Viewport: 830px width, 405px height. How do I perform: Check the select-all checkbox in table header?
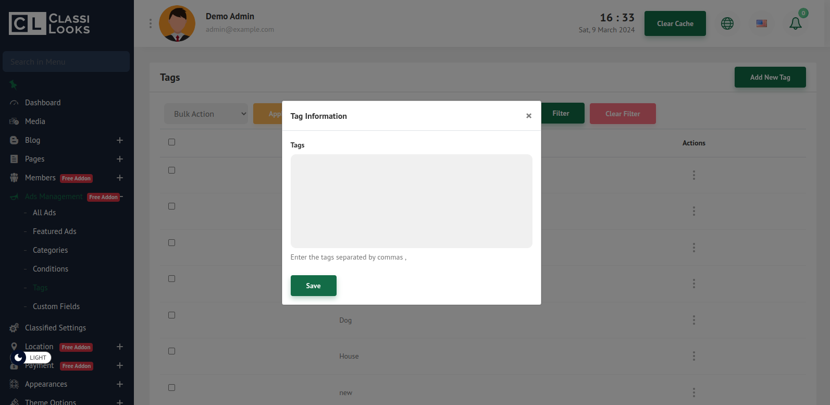(x=171, y=142)
